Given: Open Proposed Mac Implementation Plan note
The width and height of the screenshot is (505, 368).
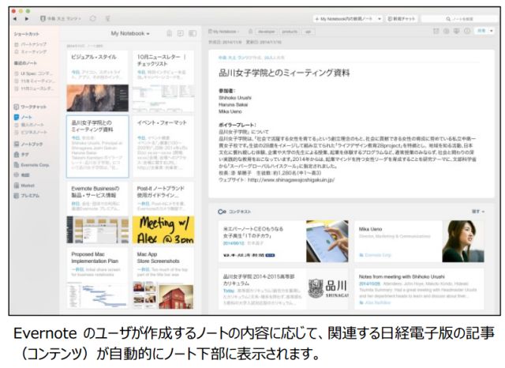Looking at the screenshot, I should click(98, 279).
